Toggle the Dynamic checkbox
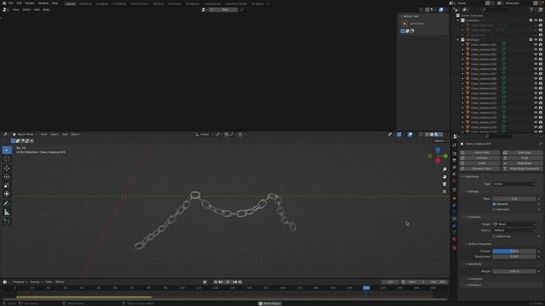Viewport: 545px width, 306px height. click(x=494, y=204)
